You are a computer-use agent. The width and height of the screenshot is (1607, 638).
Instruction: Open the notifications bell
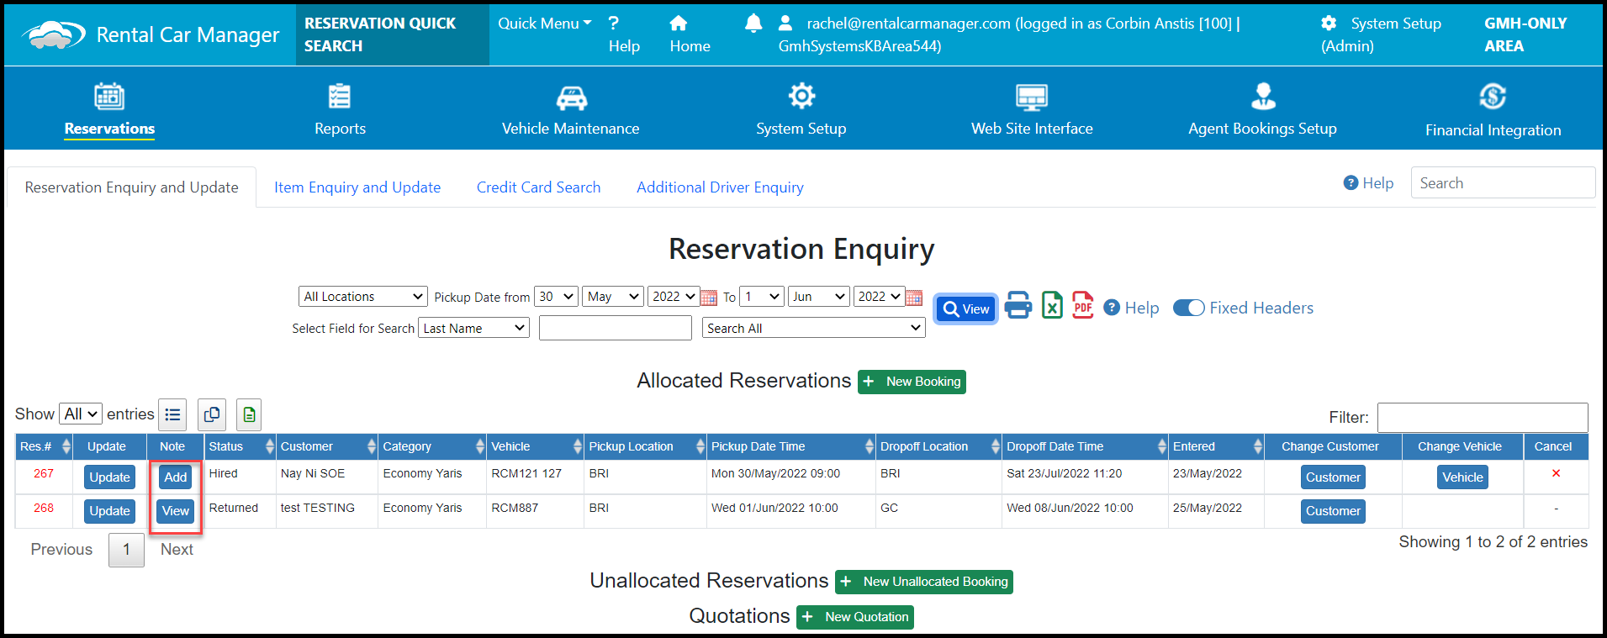[753, 24]
